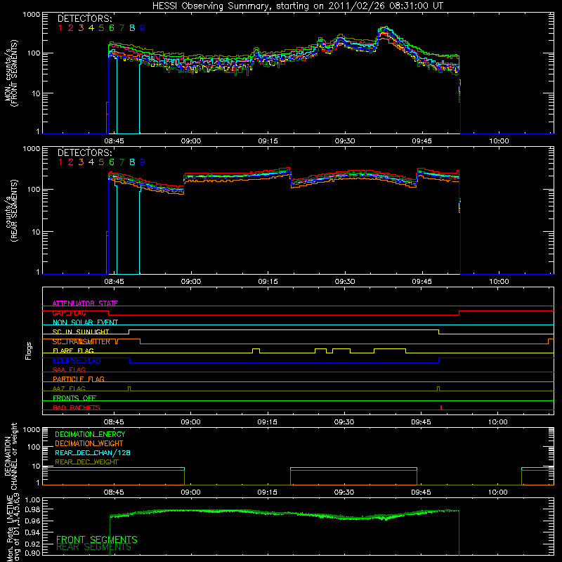The width and height of the screenshot is (562, 562).
Task: Pick detector 6 in rear segments legend
Action: pyautogui.click(x=112, y=162)
